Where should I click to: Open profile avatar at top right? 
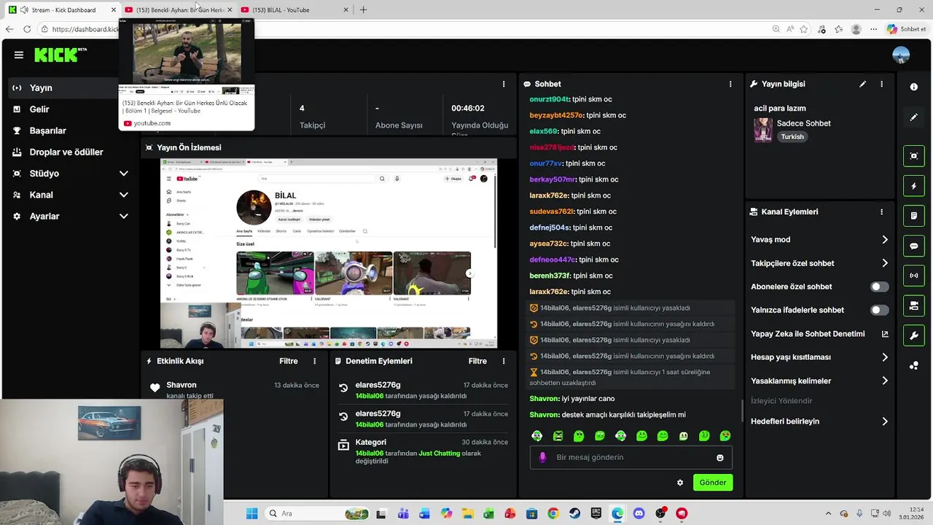901,55
